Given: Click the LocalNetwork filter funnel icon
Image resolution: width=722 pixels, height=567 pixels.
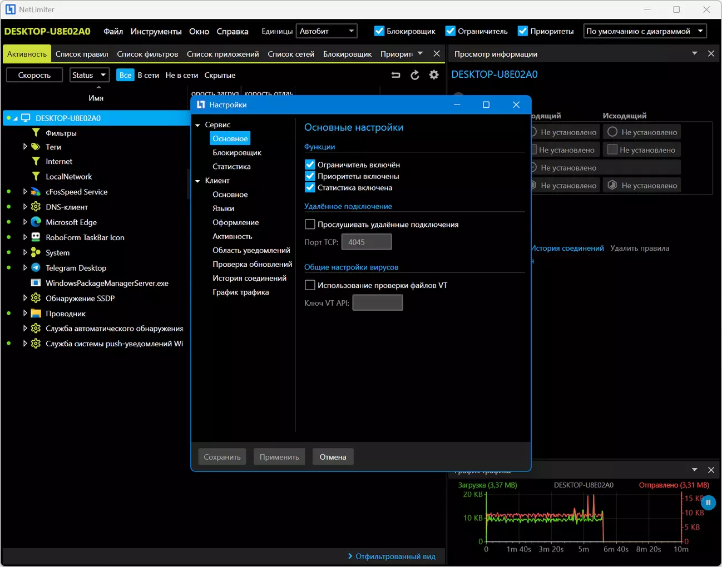Looking at the screenshot, I should pyautogui.click(x=36, y=176).
